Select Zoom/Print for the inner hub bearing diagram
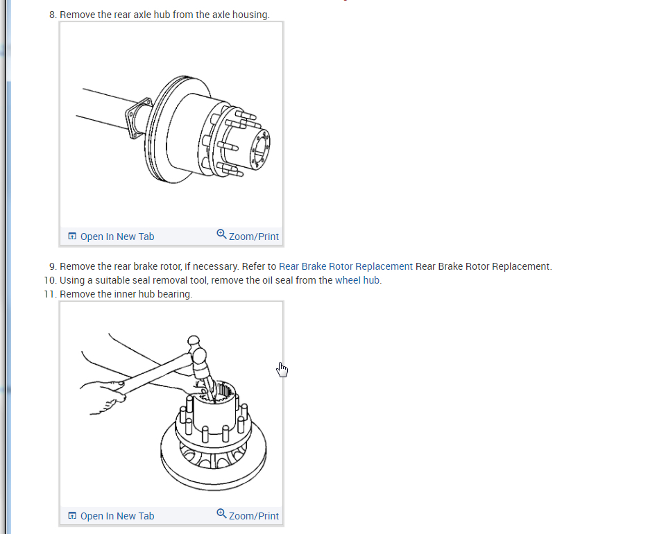This screenshot has width=648, height=534. pos(248,515)
